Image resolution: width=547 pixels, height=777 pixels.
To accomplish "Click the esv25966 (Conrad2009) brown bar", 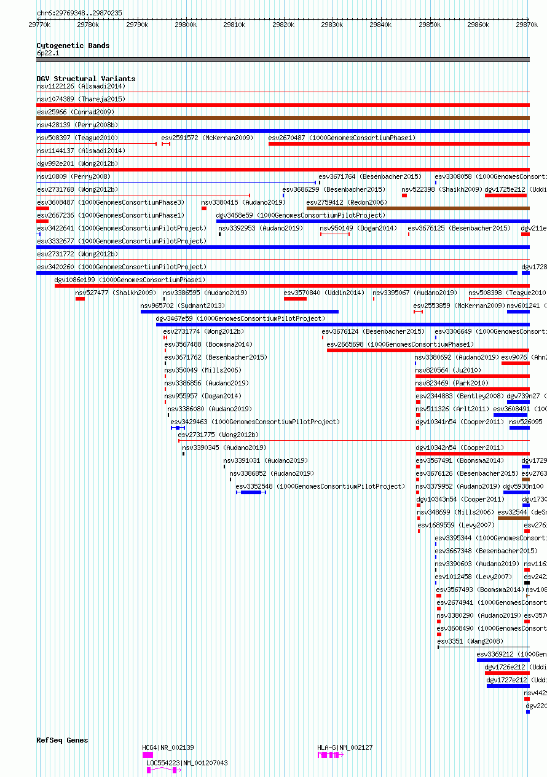I will pyautogui.click(x=283, y=118).
